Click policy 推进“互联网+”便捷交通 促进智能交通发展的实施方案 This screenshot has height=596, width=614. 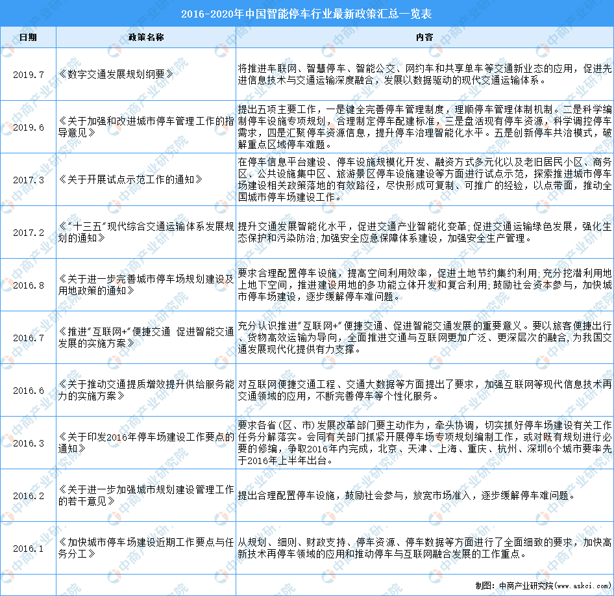(146, 337)
